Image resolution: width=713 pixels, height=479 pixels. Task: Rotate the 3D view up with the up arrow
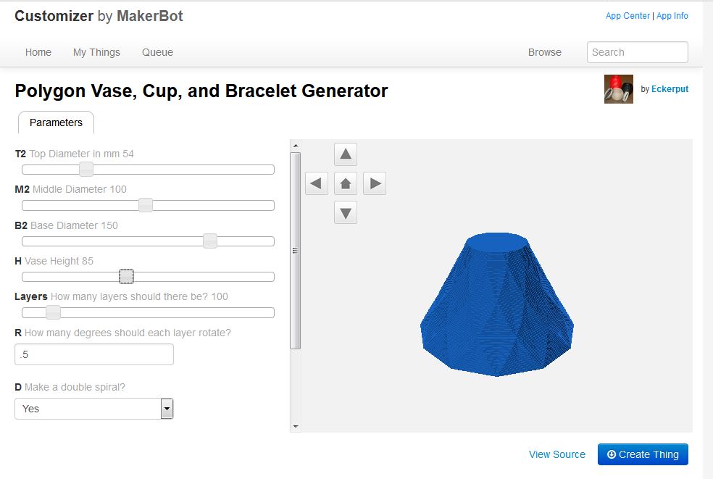coord(346,154)
